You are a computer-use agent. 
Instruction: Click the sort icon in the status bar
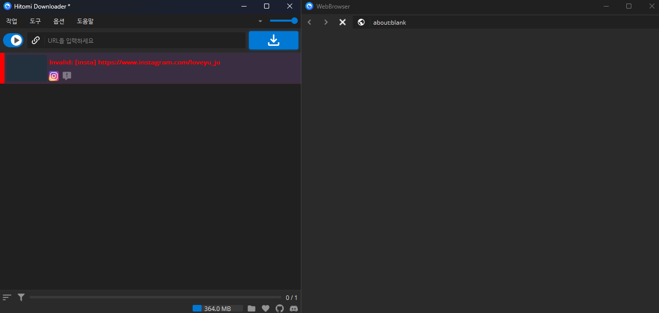(7, 297)
